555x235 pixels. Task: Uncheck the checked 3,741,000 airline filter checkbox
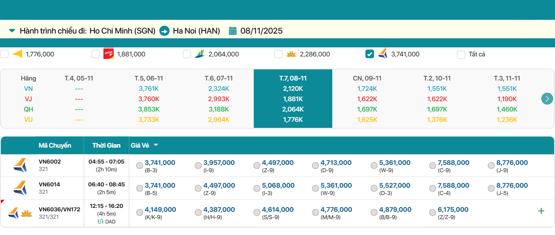[x=370, y=54]
